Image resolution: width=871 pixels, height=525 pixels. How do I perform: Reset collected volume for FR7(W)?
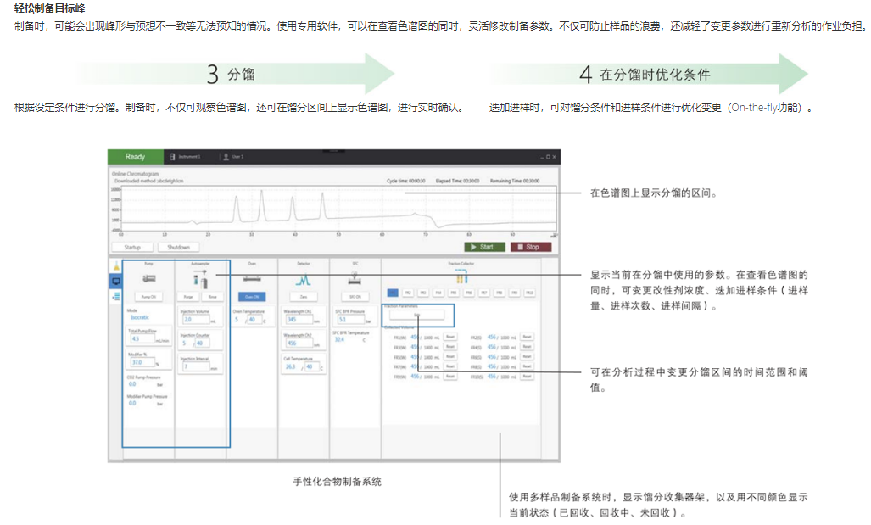point(450,366)
